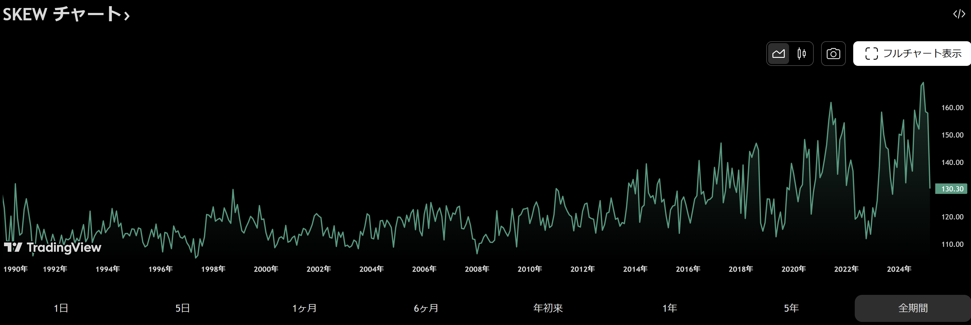Image resolution: width=971 pixels, height=325 pixels.
Task: Take chart snapshot with camera icon
Action: 833,54
